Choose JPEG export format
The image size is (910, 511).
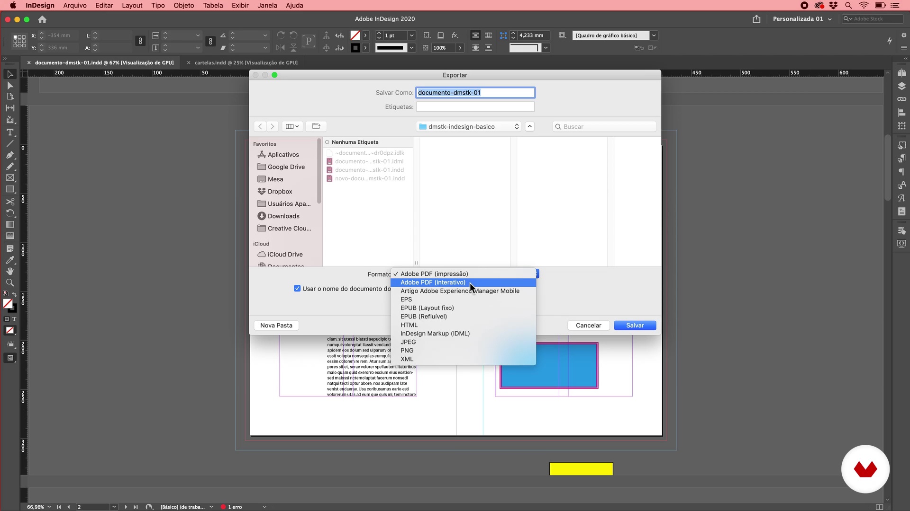click(463, 342)
